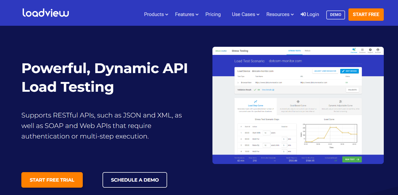The height and width of the screenshot is (195, 398).
Task: Select the Load Step Curve tab
Action: [256, 106]
